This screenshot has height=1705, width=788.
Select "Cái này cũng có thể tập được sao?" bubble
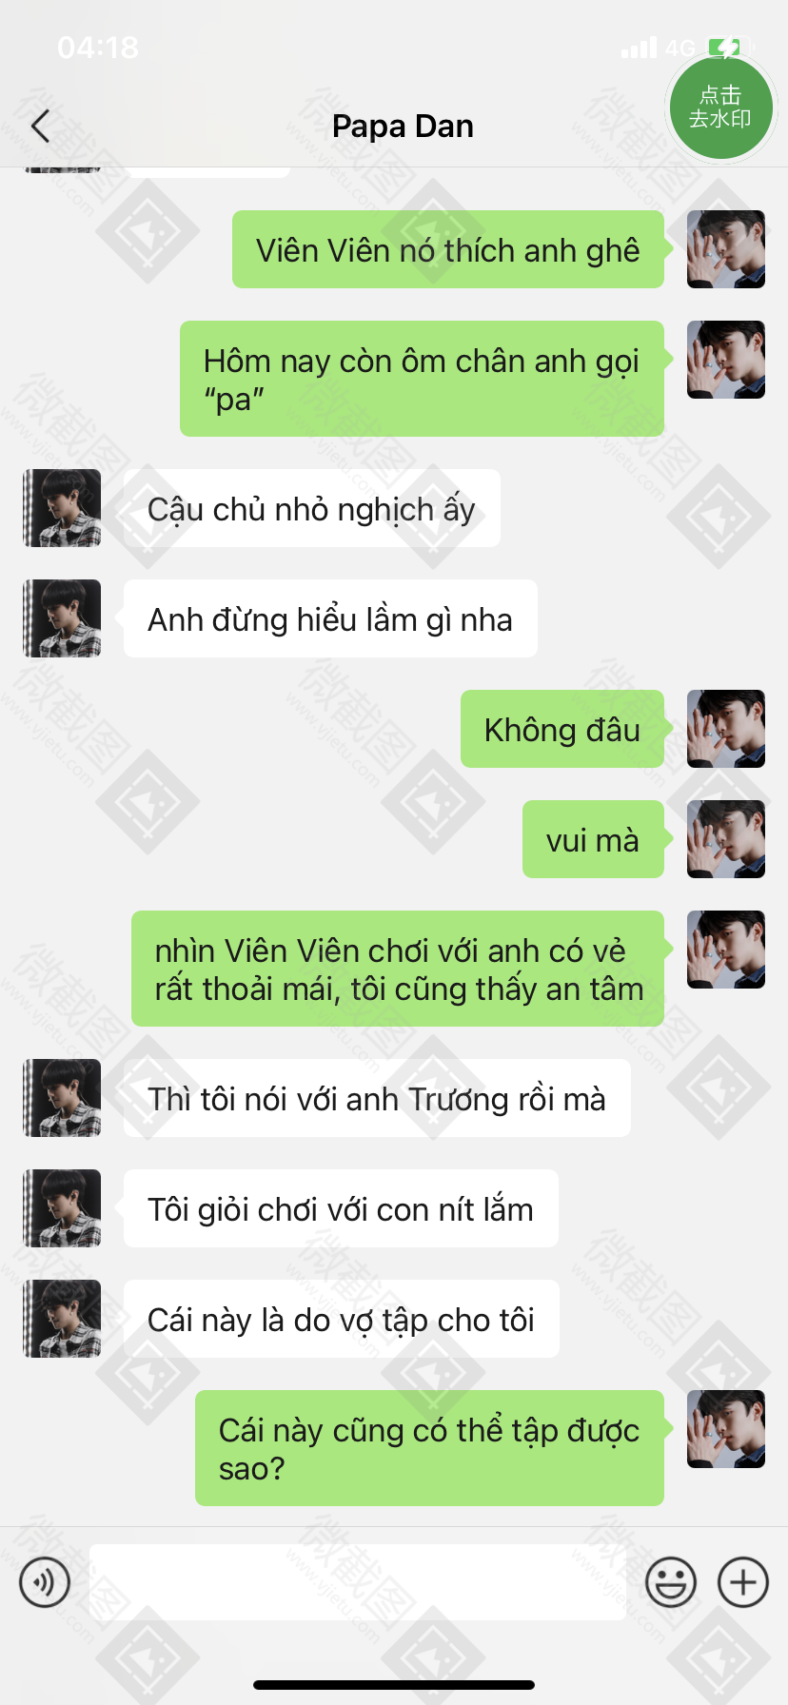429,1448
